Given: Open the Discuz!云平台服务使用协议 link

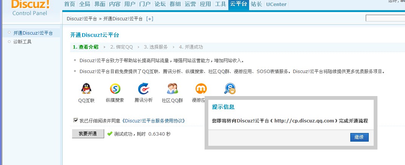Looking at the screenshot, I should (x=153, y=121).
